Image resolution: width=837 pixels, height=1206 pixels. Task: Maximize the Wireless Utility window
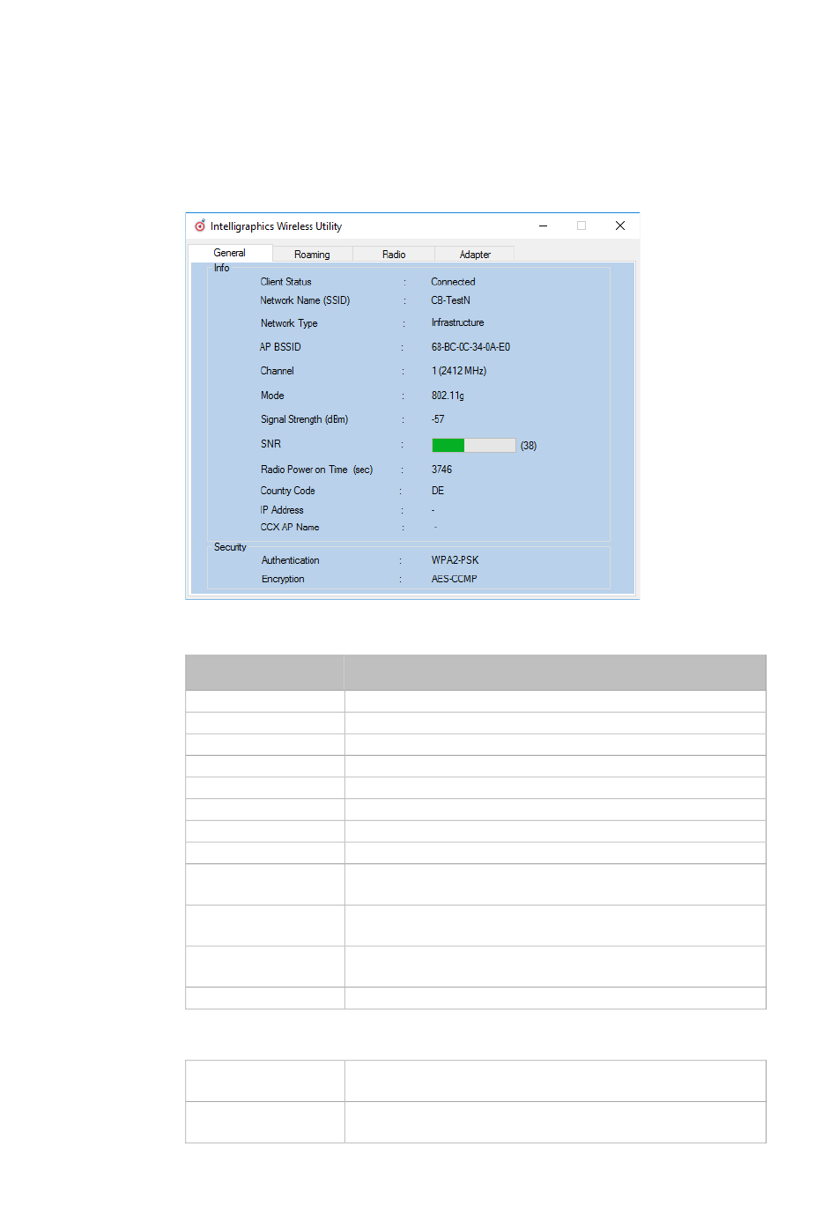coord(581,226)
